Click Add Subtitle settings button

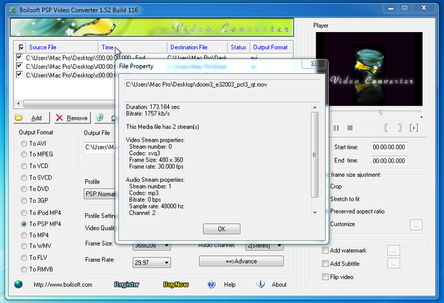coord(393,264)
